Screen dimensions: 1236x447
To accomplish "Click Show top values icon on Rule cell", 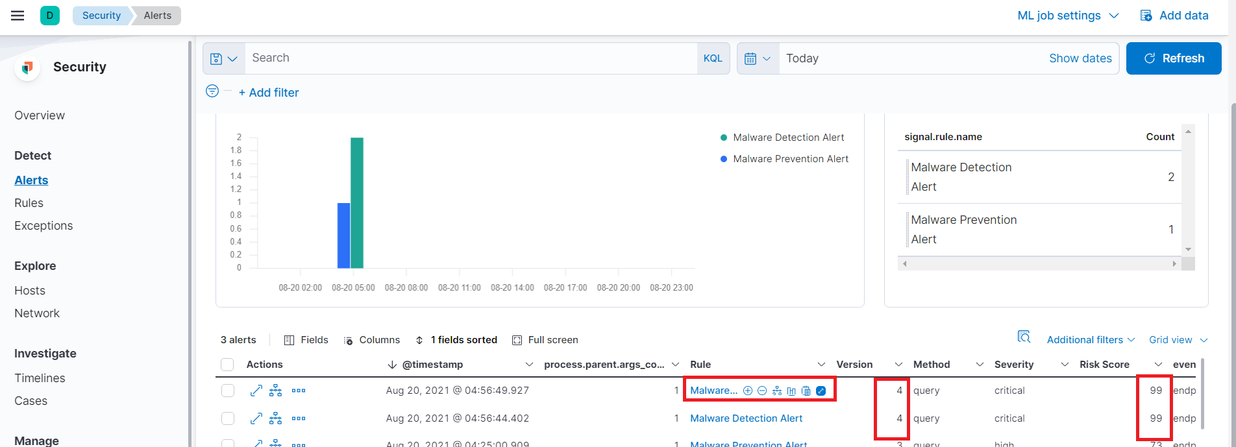I will (791, 391).
